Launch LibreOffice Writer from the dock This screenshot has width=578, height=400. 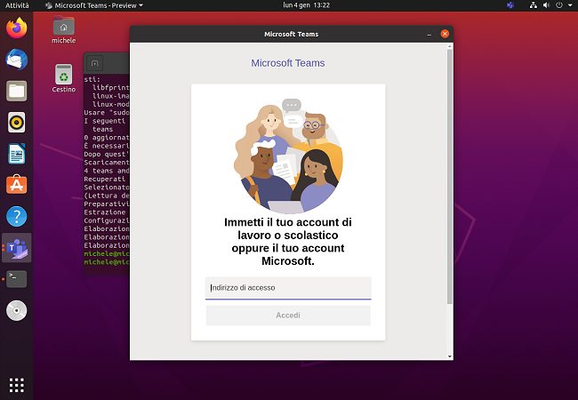tap(17, 154)
